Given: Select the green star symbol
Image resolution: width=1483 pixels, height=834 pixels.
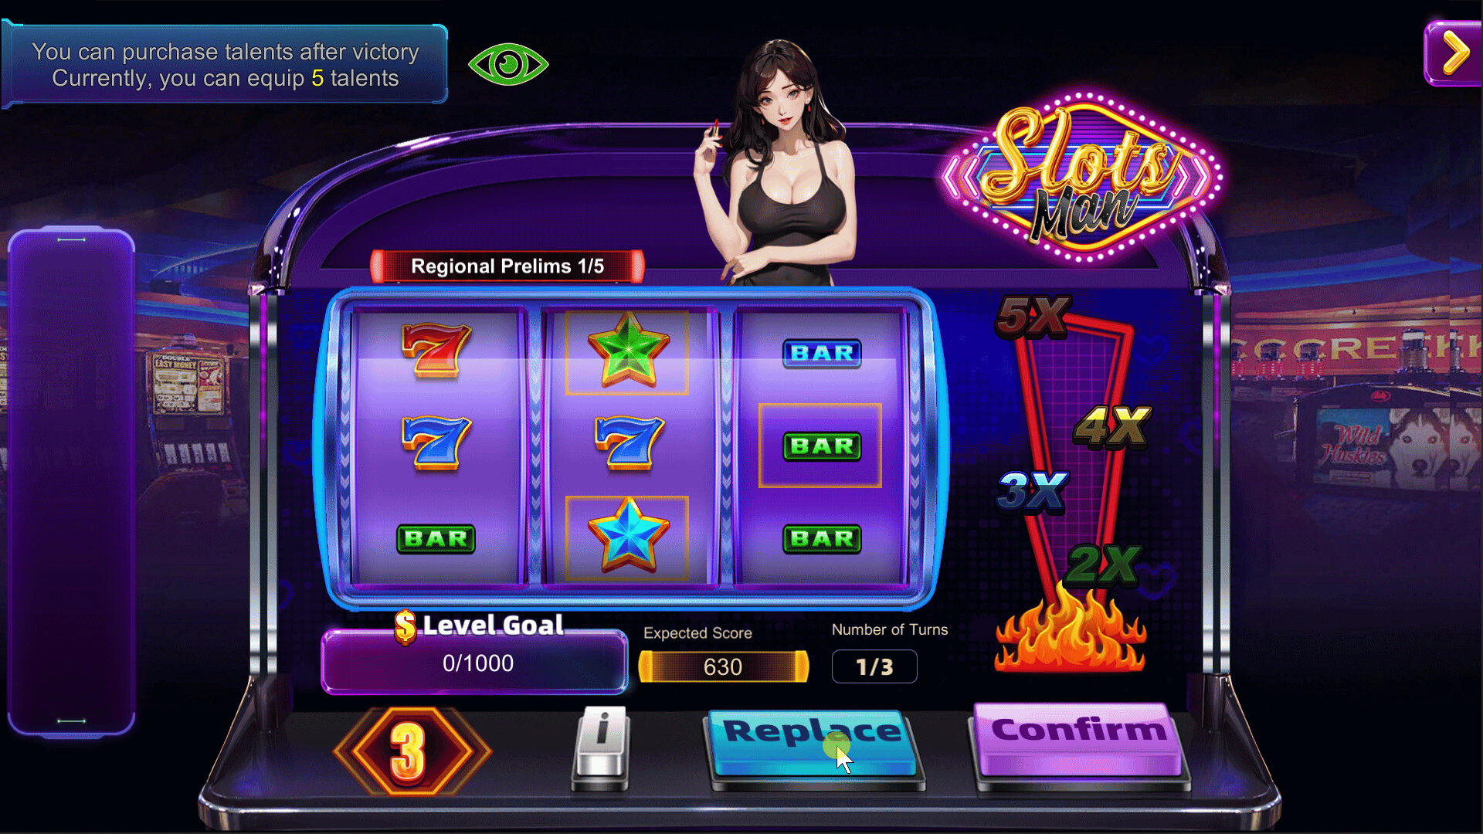Looking at the screenshot, I should 628,351.
